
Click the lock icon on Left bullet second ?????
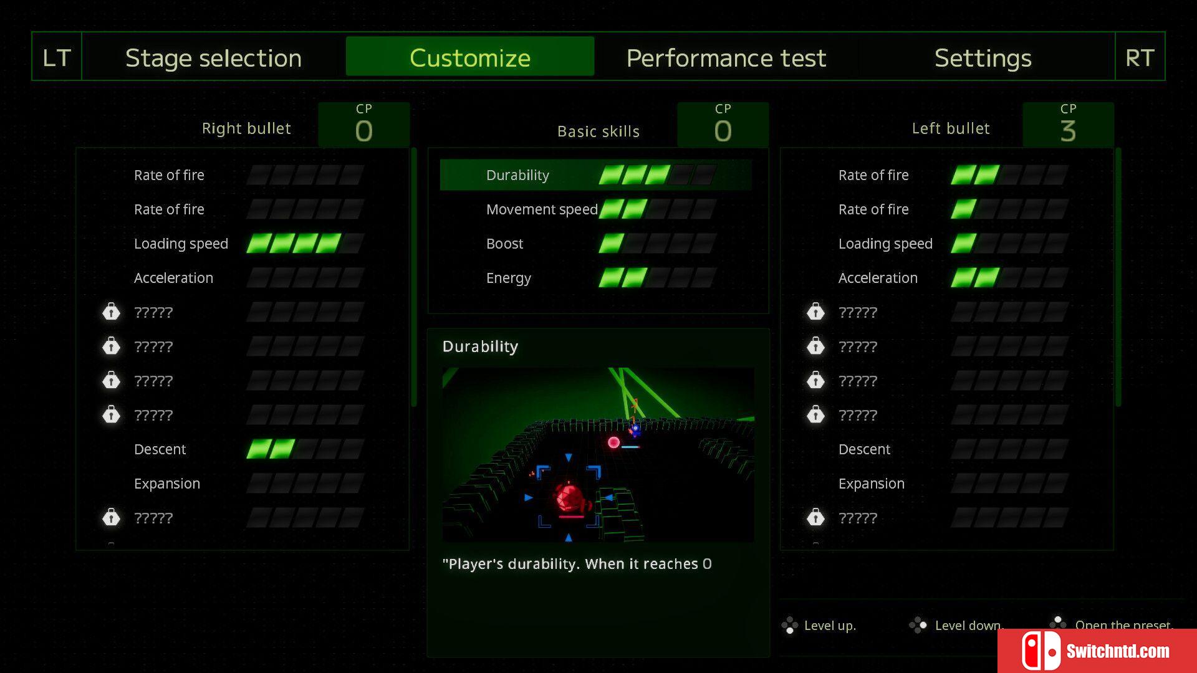click(815, 346)
